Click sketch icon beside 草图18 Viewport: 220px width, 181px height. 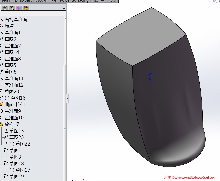click(6, 163)
